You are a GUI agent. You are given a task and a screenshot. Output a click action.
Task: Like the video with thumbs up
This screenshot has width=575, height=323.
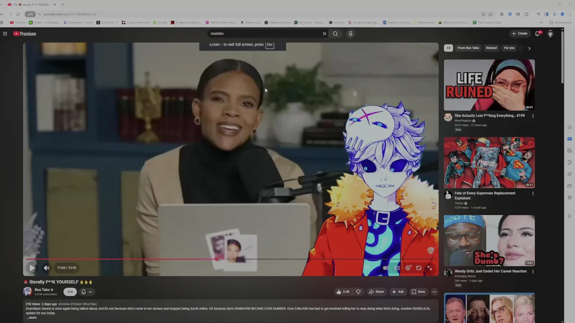[x=343, y=292]
